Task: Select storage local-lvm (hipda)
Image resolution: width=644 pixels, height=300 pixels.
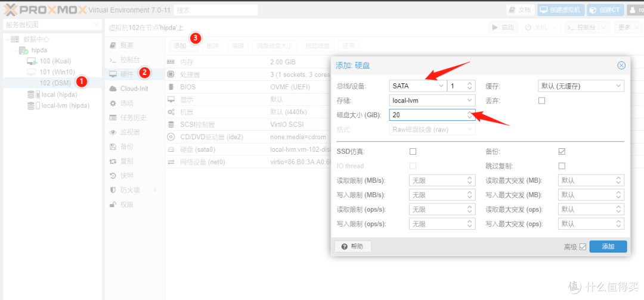Action: pyautogui.click(x=64, y=106)
